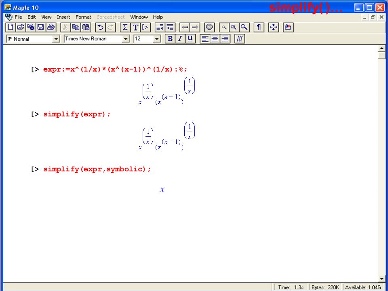
Task: Print the worksheet with printer icon
Action: 51,27
